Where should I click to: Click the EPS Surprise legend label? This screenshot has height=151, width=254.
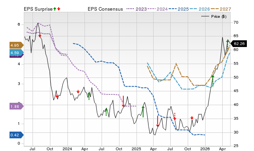click(38, 9)
